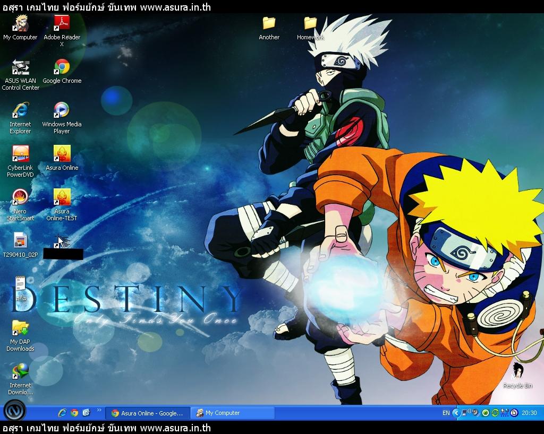Select the Adobe Reader X shortcut
The image size is (544, 434).
[x=62, y=31]
